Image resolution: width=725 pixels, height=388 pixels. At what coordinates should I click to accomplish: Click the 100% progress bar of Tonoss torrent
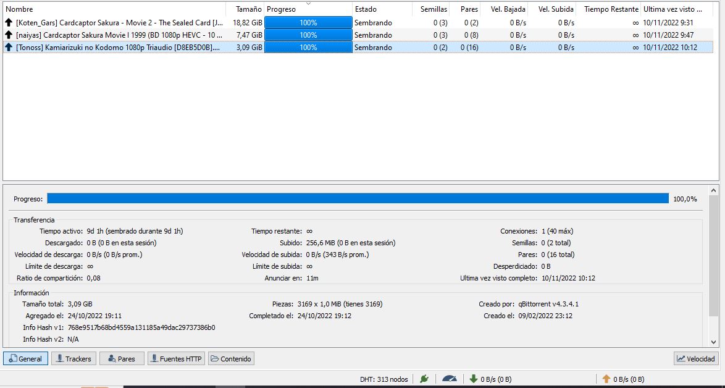[x=308, y=47]
